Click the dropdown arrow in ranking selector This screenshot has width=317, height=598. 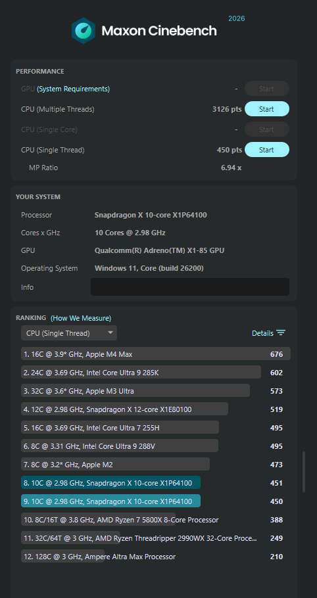pyautogui.click(x=110, y=333)
